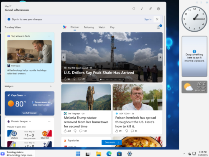Click the widgets board vertical scrollbar
This screenshot has width=209, height=157.
click(165, 41)
